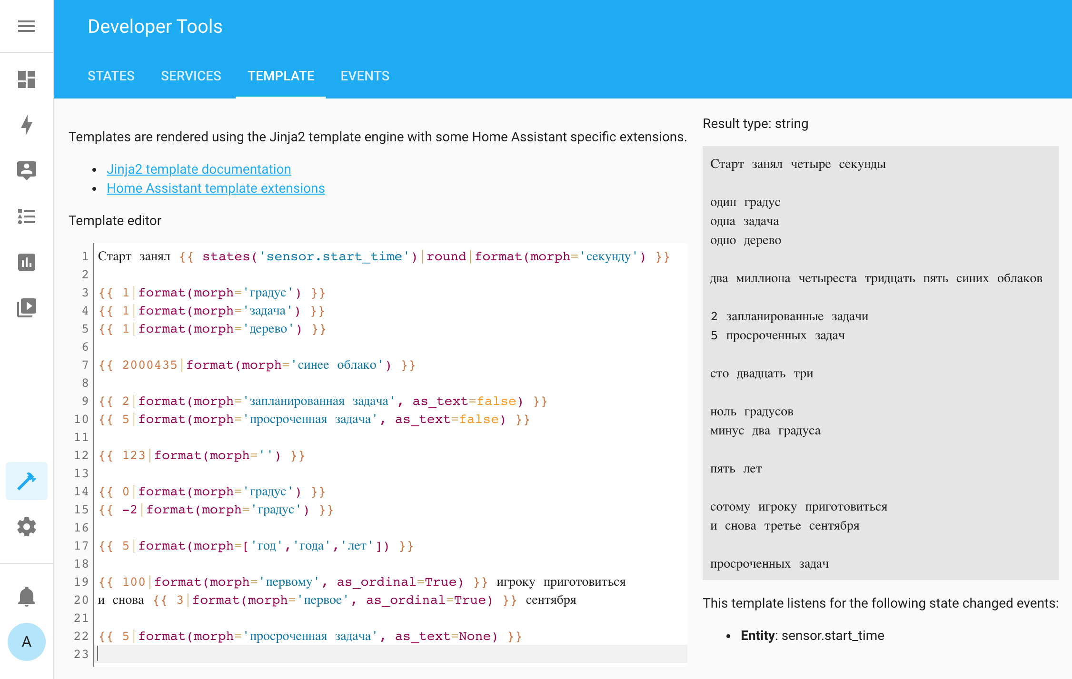Switch to the States tab

111,76
